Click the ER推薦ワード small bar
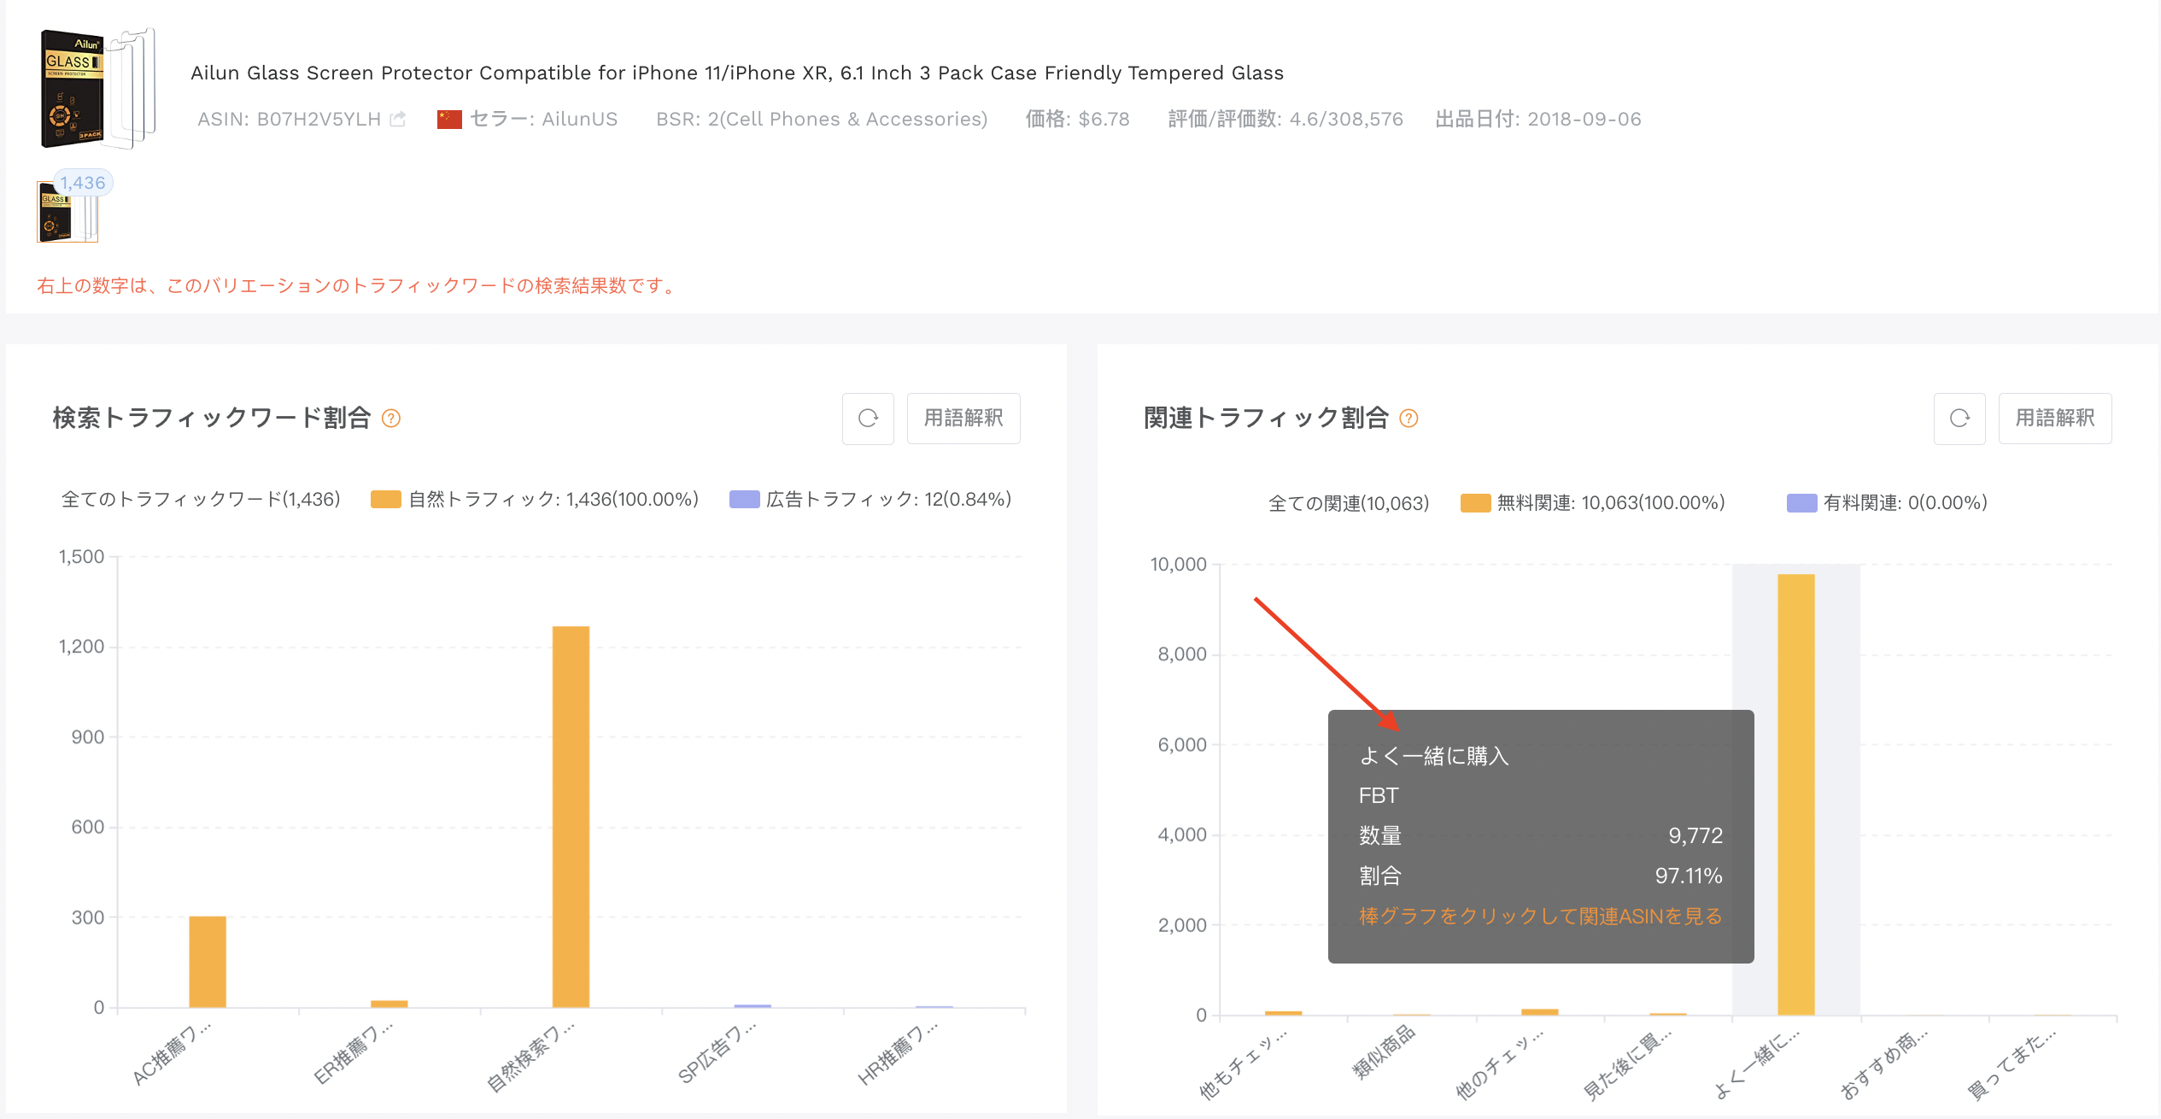The width and height of the screenshot is (2161, 1119). coord(389,1004)
